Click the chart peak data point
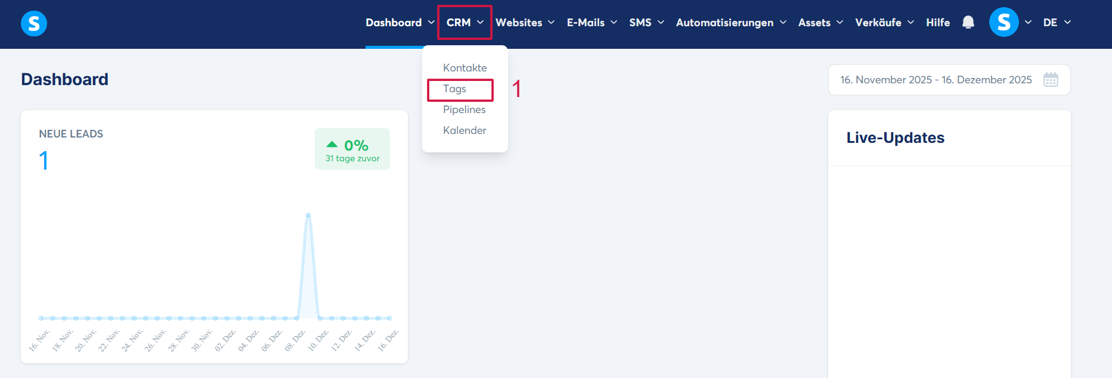The image size is (1112, 378). click(x=308, y=215)
